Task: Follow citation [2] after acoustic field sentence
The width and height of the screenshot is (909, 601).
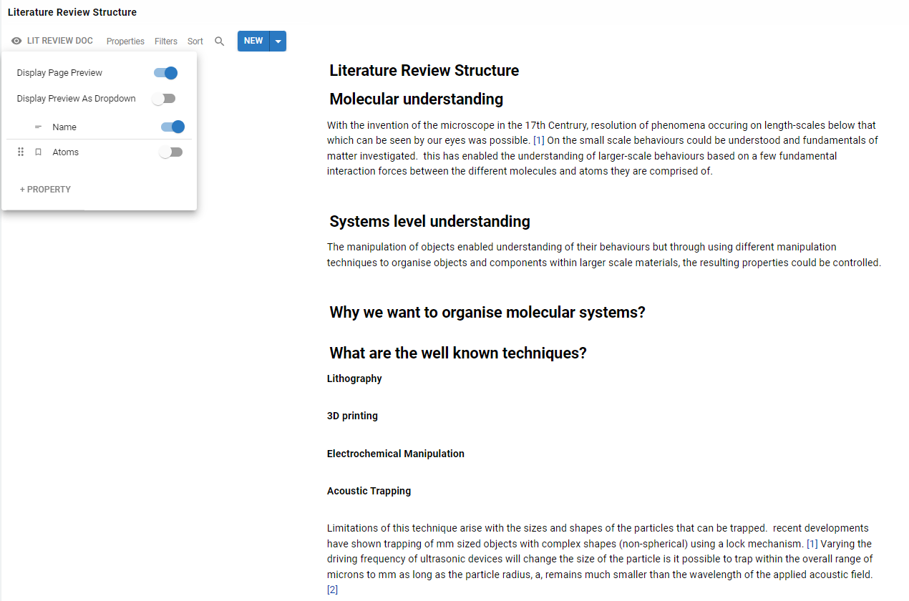Action: [332, 590]
